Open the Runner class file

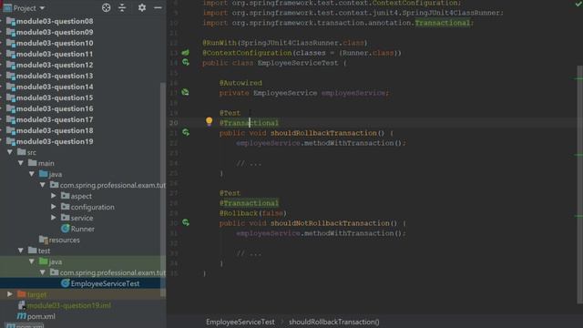pos(83,229)
